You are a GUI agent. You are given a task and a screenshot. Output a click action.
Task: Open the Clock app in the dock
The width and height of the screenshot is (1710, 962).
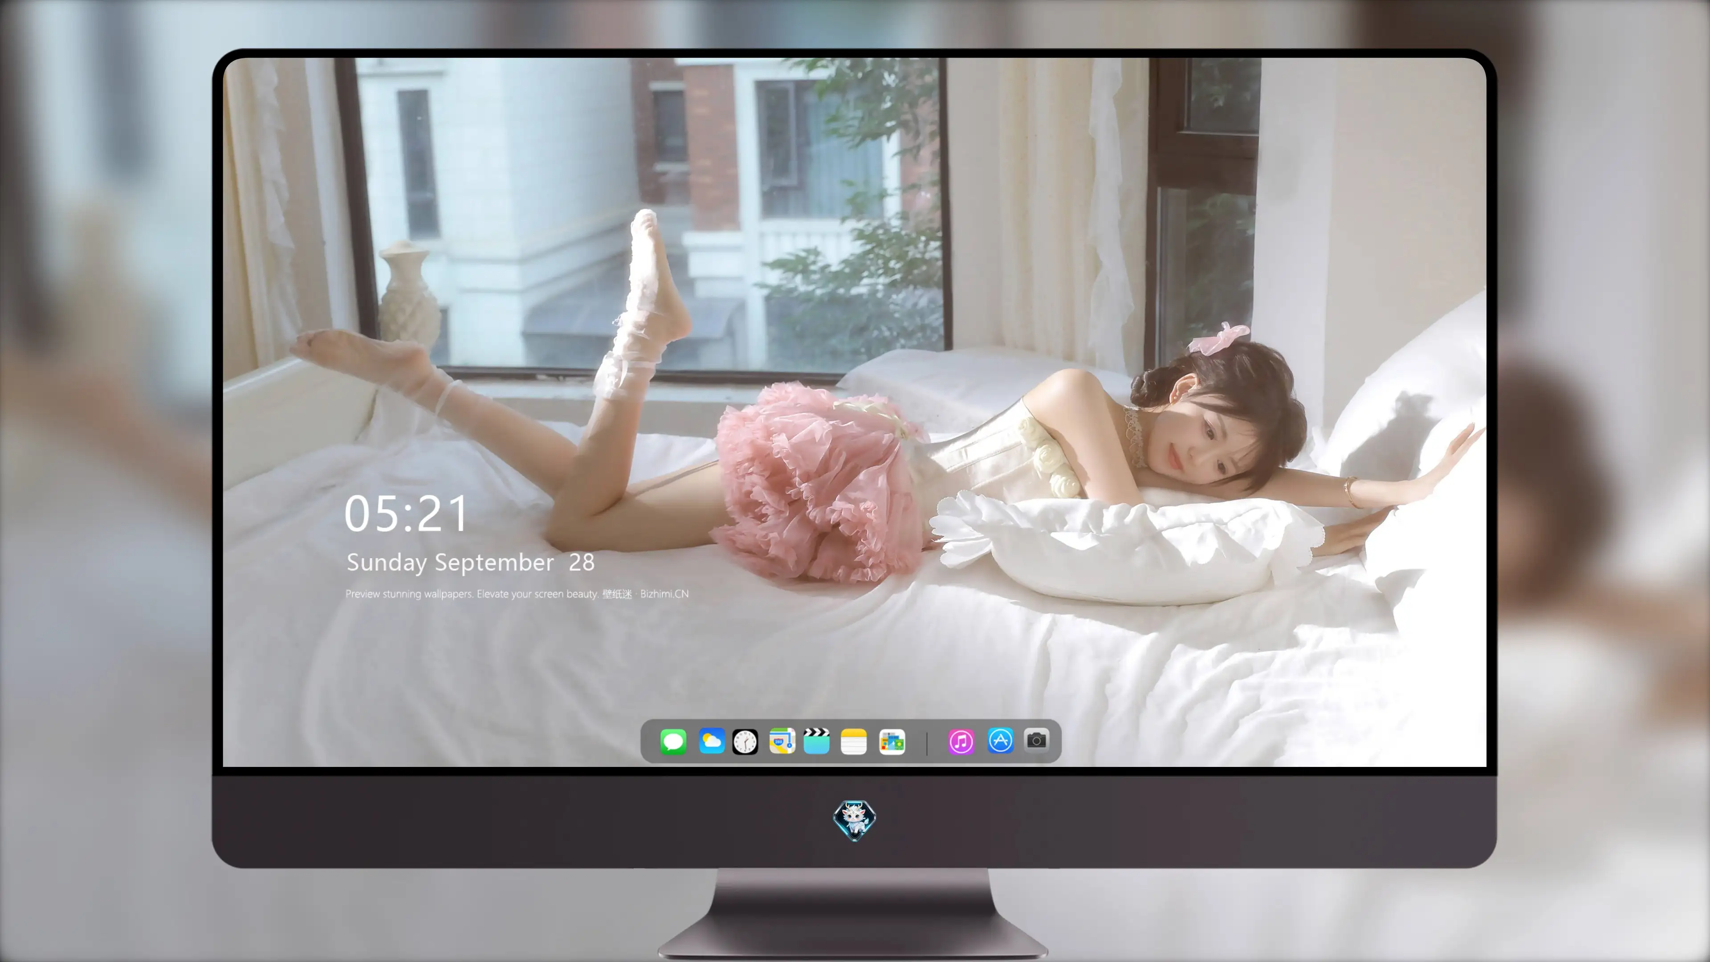pyautogui.click(x=745, y=741)
